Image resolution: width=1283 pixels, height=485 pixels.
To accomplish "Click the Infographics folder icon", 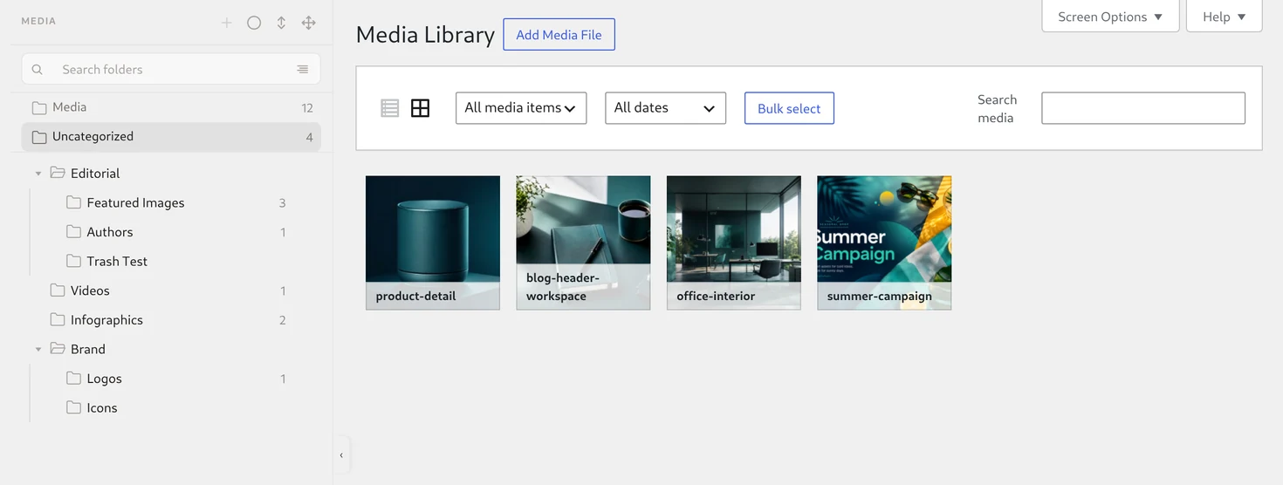I will pos(58,319).
